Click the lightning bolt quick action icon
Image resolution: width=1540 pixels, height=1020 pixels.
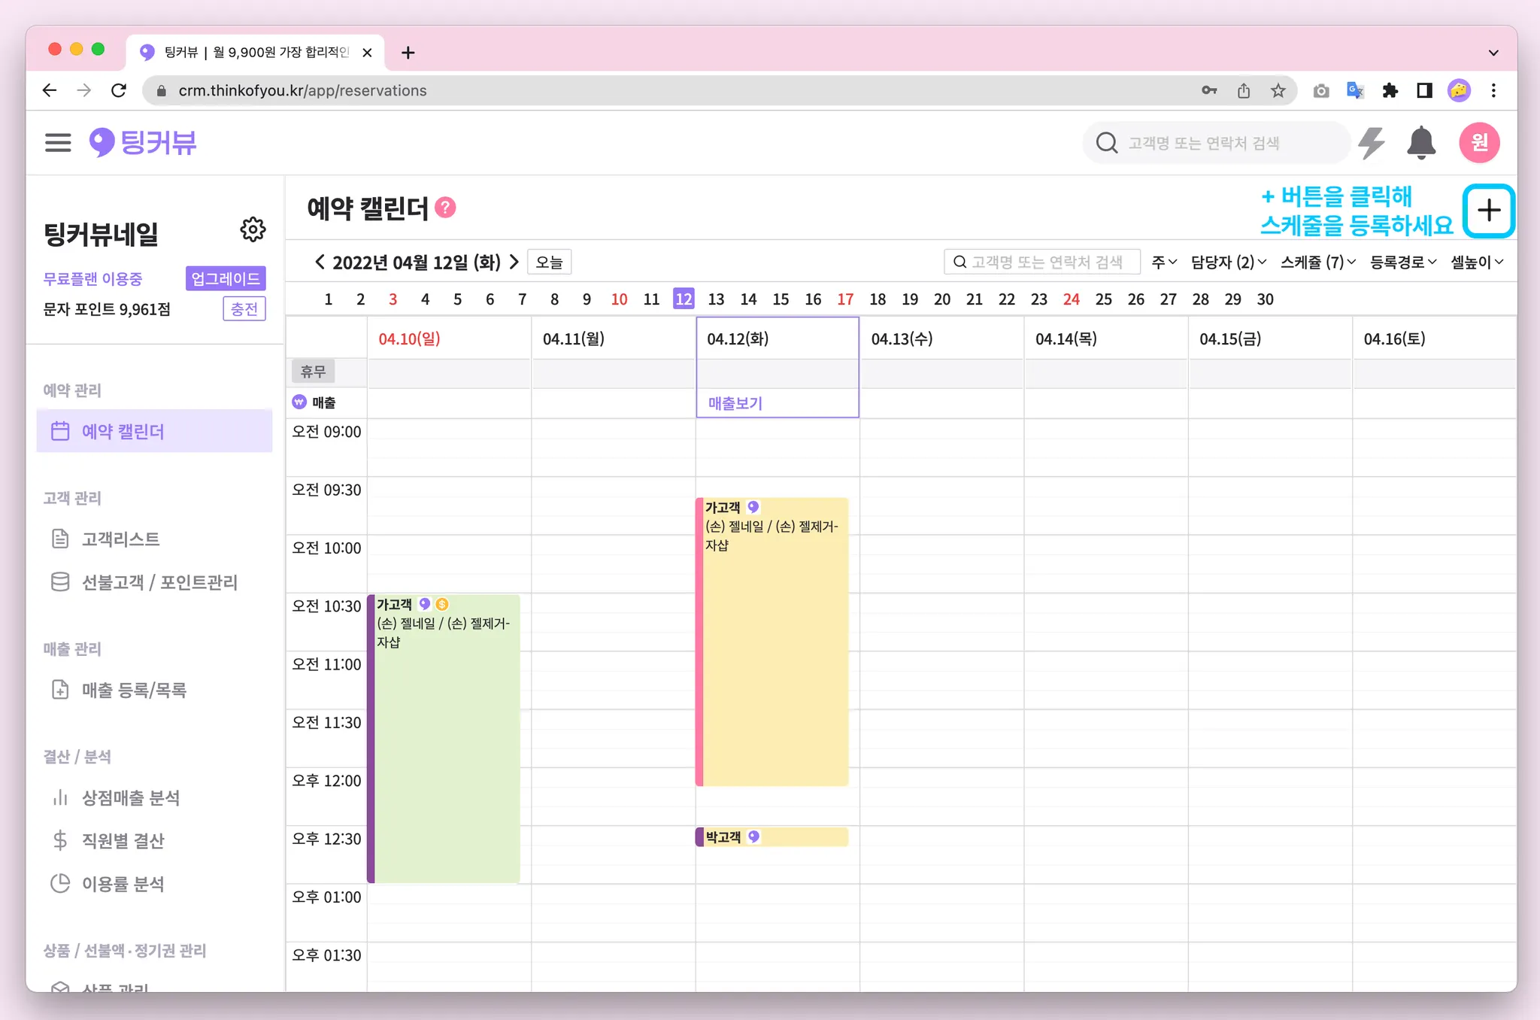tap(1372, 142)
